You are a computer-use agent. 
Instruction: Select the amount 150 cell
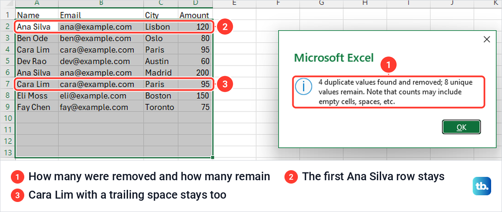click(x=195, y=96)
